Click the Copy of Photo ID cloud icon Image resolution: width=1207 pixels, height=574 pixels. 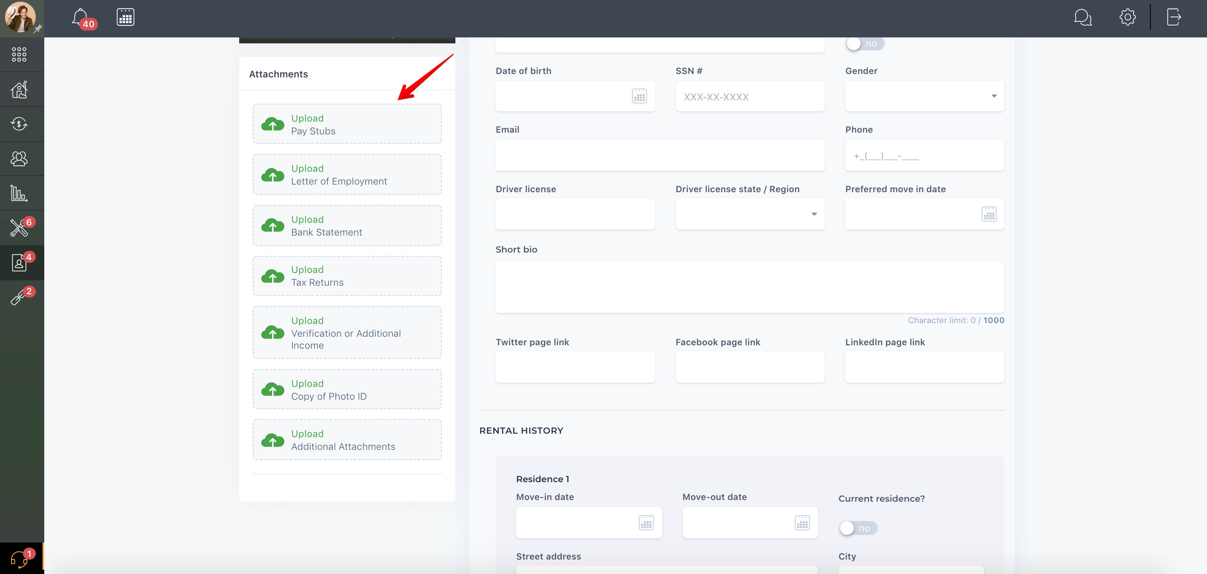(273, 389)
